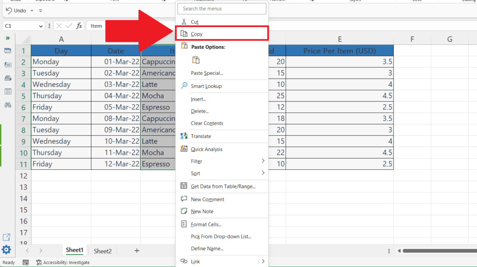Click next sheet navigation arrow
The image size is (477, 267).
coord(41,251)
